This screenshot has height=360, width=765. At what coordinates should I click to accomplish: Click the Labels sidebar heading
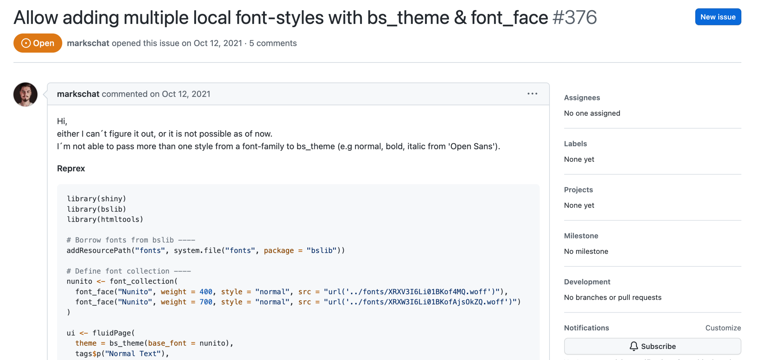pos(575,144)
